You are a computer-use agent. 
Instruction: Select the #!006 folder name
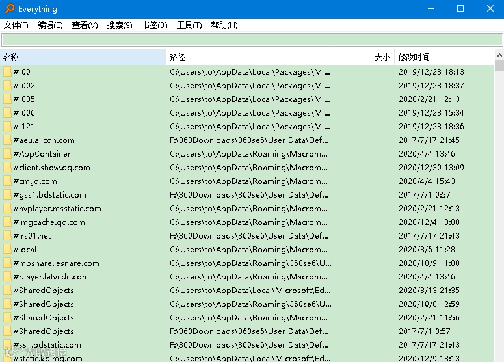click(24, 112)
